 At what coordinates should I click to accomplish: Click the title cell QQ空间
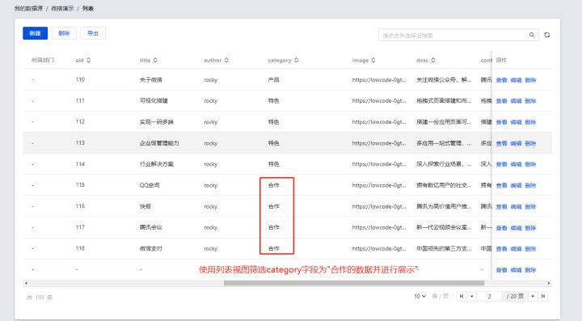(150, 185)
